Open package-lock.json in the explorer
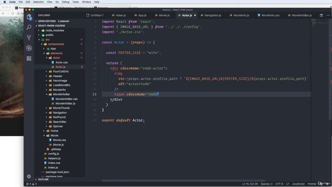 click(57, 172)
